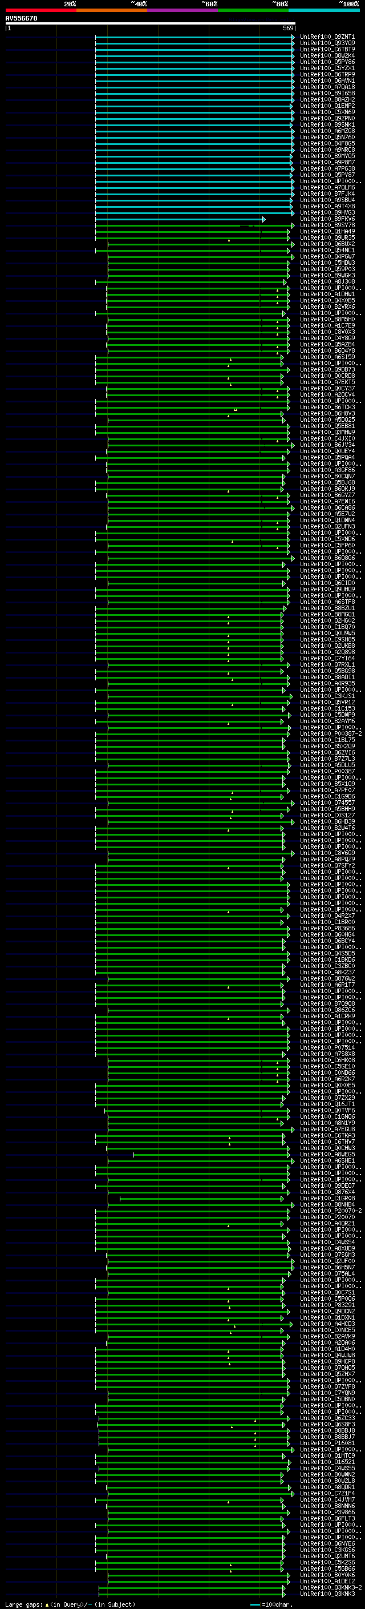Click hit label UniRef100_A6STF8
Viewport: 365px width, 1609px height.
(327, 602)
